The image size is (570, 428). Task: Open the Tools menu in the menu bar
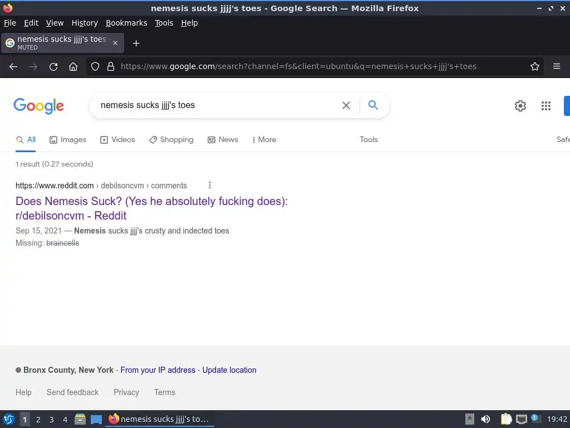(x=164, y=23)
